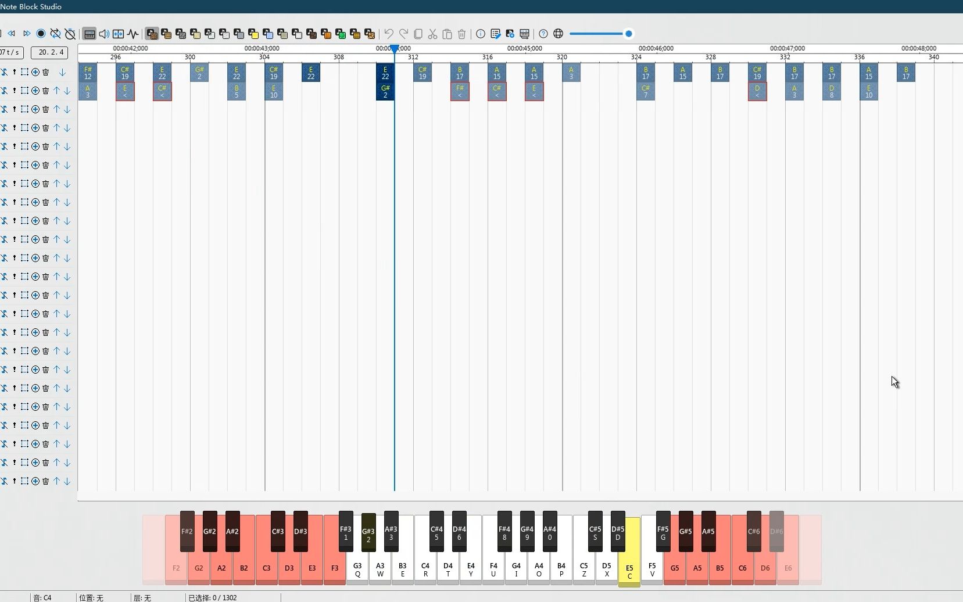Select the green Bit instrument icon

click(341, 34)
